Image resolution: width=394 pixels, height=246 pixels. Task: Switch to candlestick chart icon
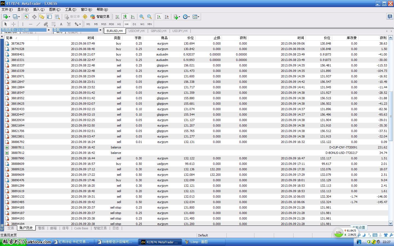[125, 17]
